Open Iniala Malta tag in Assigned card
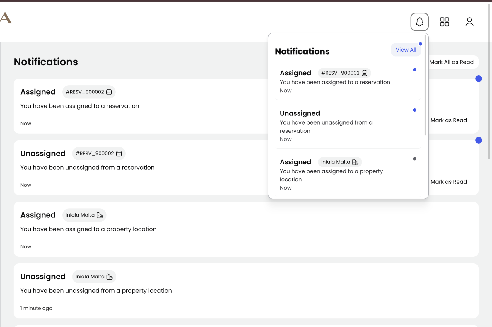Viewport: 492px width, 327px height. [x=84, y=215]
